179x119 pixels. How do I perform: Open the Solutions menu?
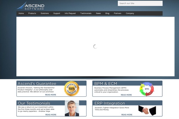(45, 13)
